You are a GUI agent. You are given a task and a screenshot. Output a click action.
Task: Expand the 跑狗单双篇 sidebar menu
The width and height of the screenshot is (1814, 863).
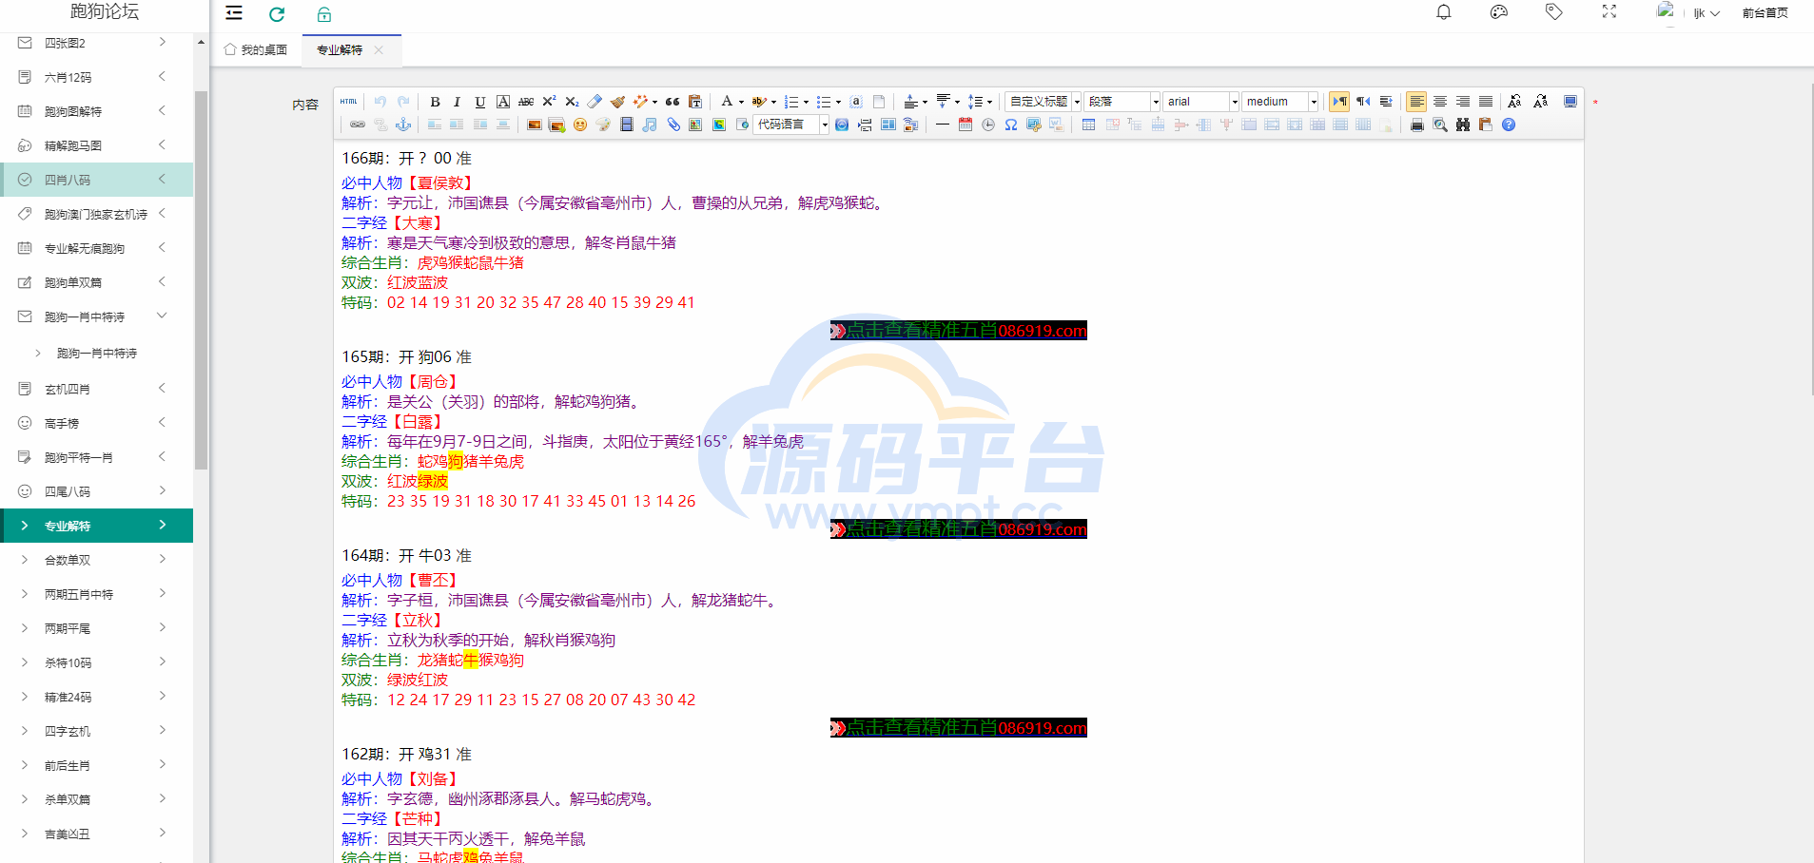point(96,282)
